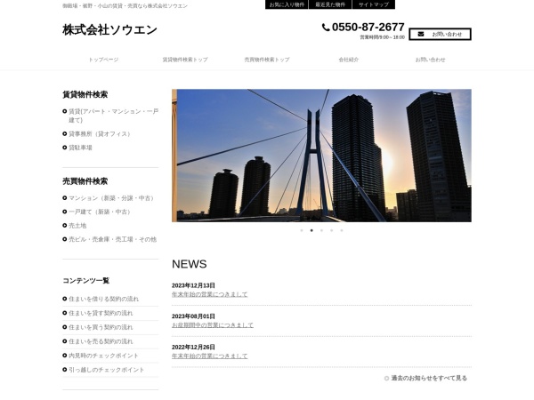Image resolution: width=534 pixels, height=400 pixels.
Task: Open 内見時のチェックポイント link
Action: pyautogui.click(x=103, y=356)
